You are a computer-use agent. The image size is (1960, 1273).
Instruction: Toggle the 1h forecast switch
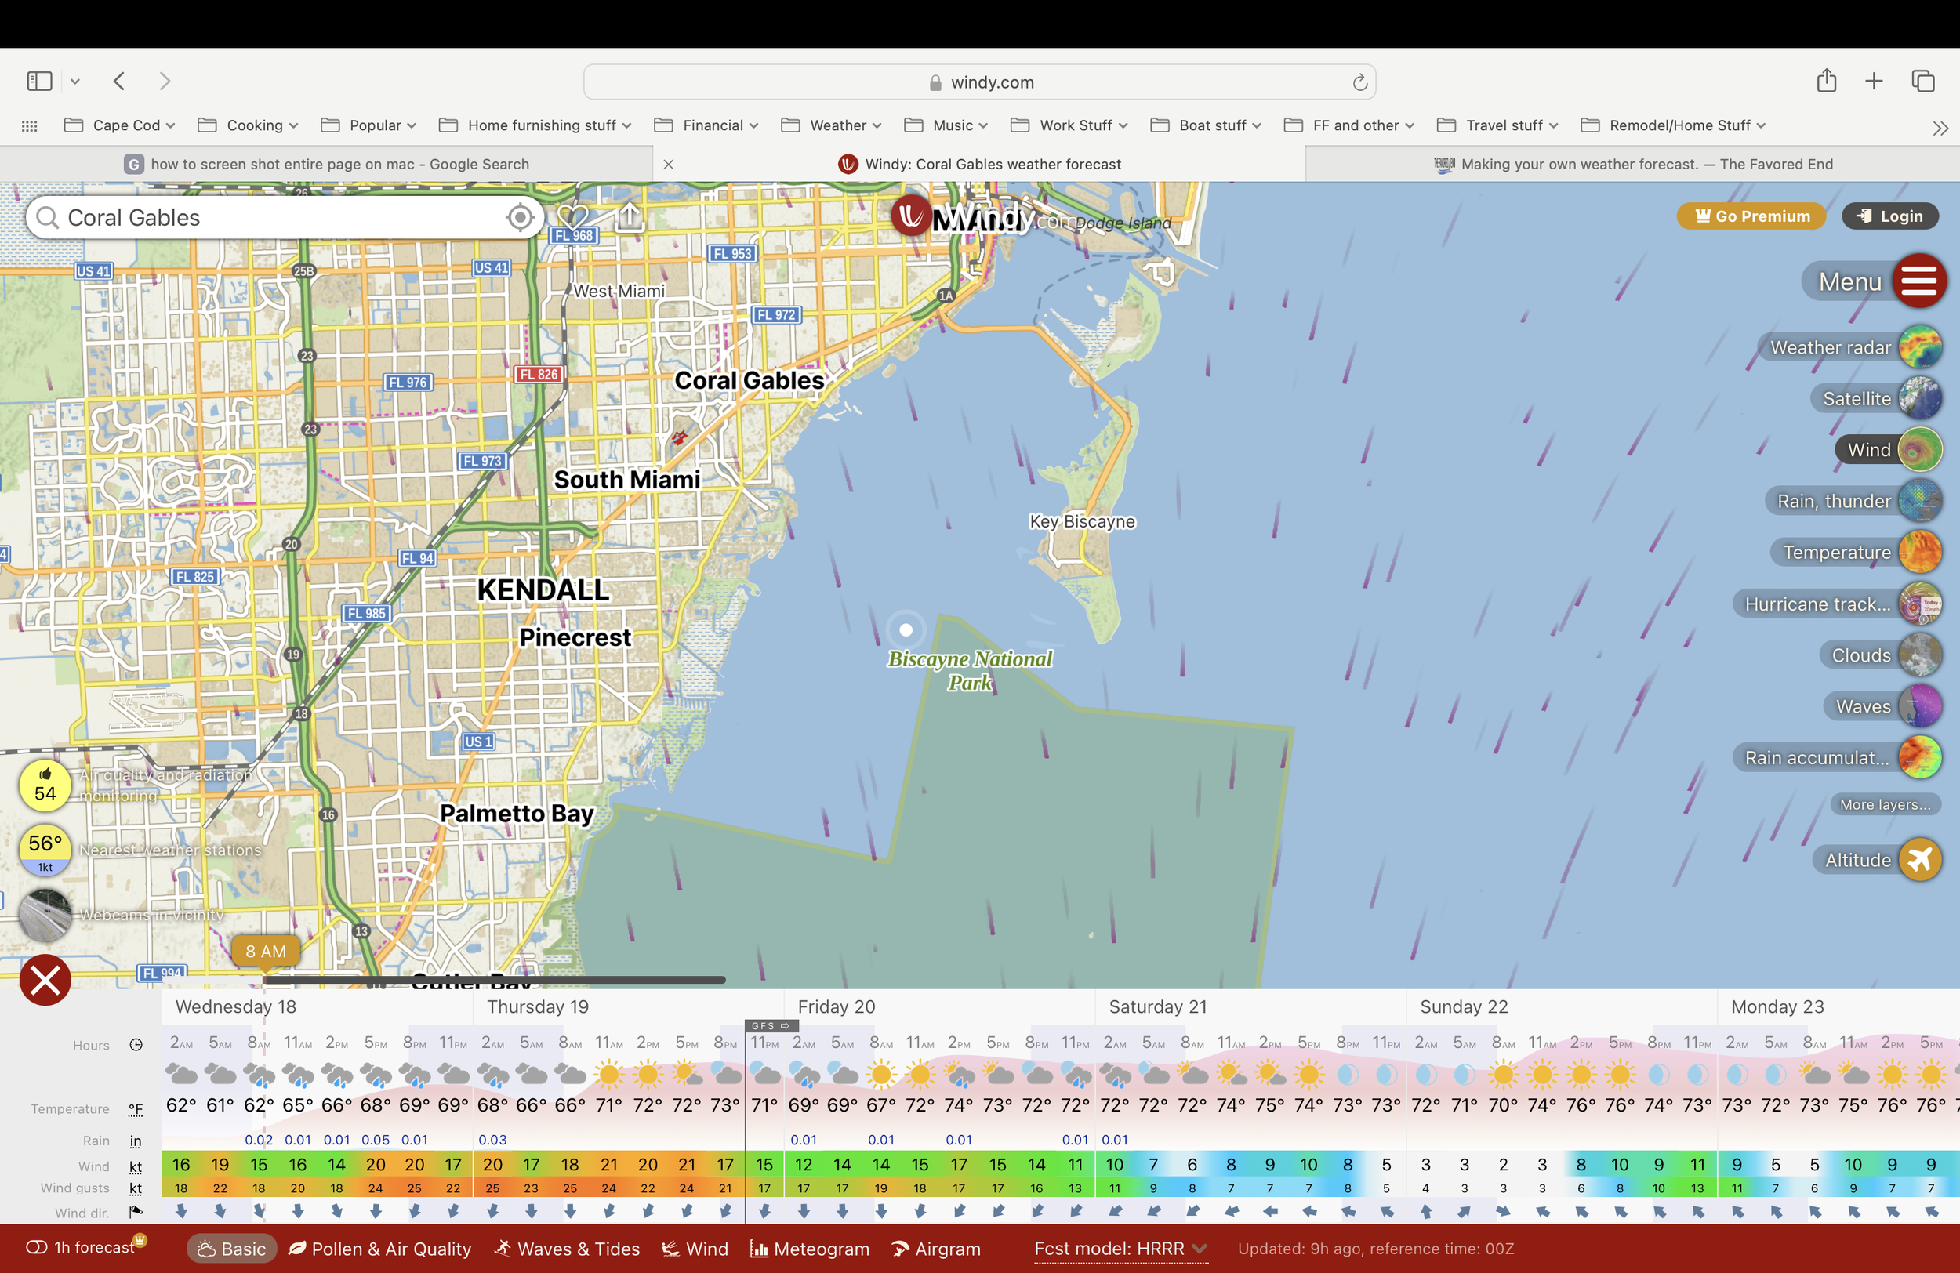click(x=37, y=1246)
